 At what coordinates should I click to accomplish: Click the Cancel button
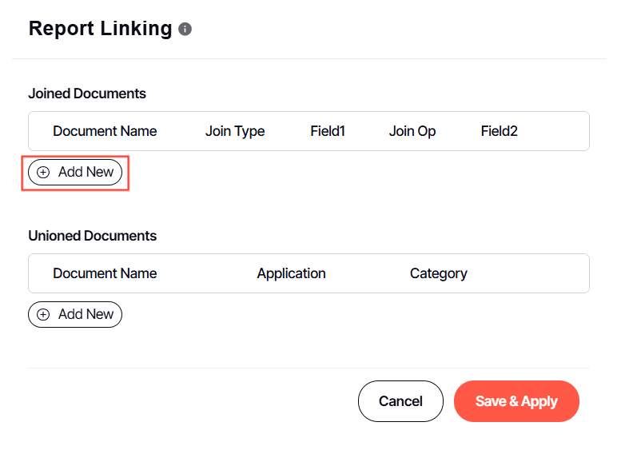tap(400, 401)
